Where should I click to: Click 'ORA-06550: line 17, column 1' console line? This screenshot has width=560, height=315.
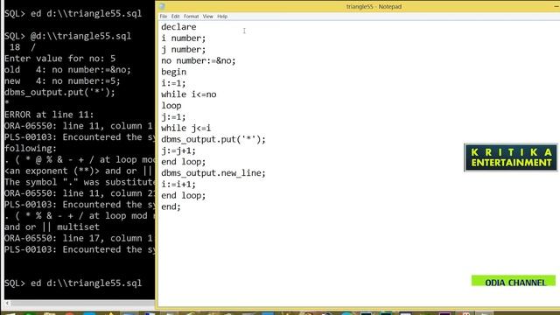click(x=79, y=238)
